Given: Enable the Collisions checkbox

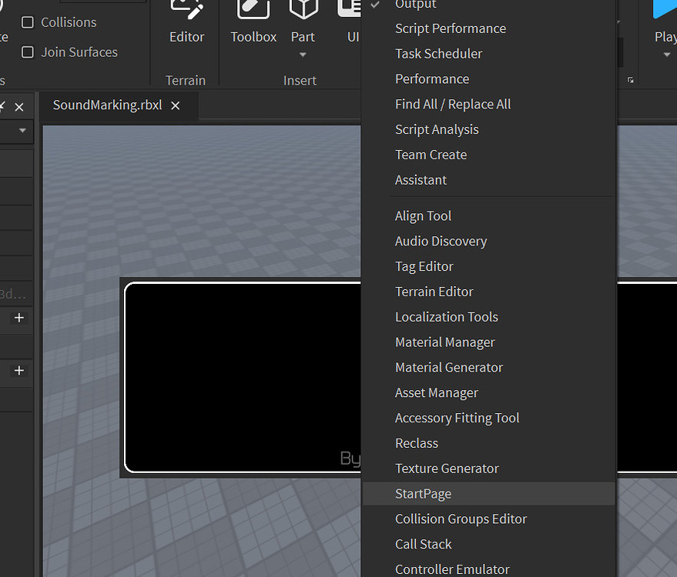Looking at the screenshot, I should point(28,22).
